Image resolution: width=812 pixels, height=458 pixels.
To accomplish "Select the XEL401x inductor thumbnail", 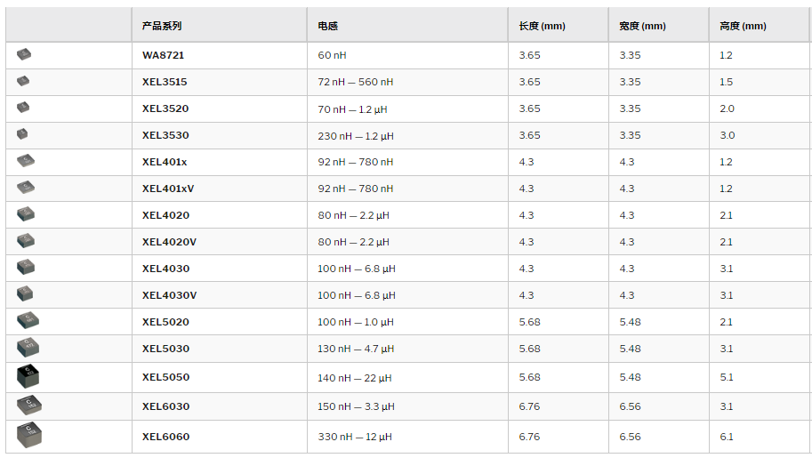I will (26, 161).
